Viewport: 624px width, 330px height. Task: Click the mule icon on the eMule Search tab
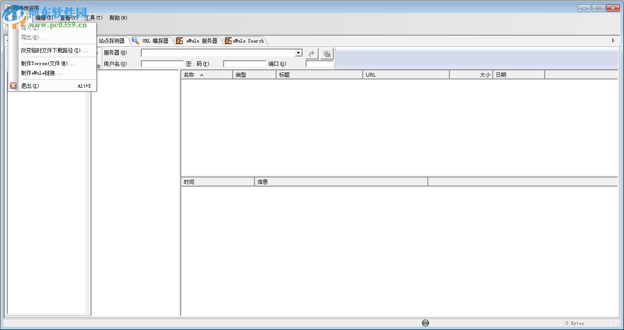pyautogui.click(x=228, y=41)
